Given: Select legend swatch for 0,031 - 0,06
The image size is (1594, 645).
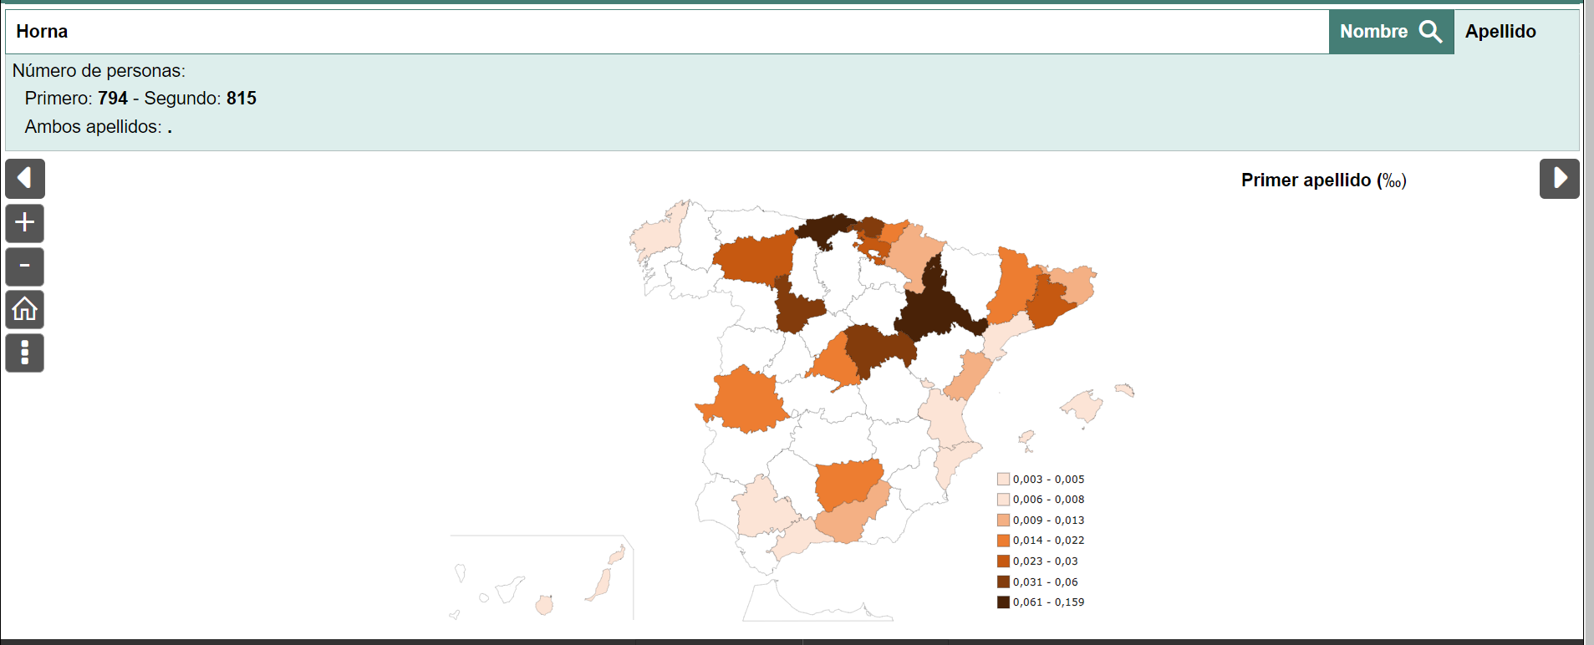Looking at the screenshot, I should tap(1003, 582).
